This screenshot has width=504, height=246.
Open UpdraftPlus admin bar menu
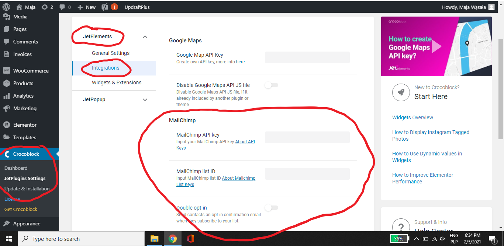[137, 7]
